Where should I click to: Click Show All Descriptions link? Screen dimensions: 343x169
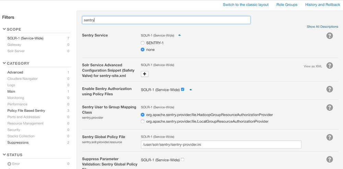pos(322,27)
